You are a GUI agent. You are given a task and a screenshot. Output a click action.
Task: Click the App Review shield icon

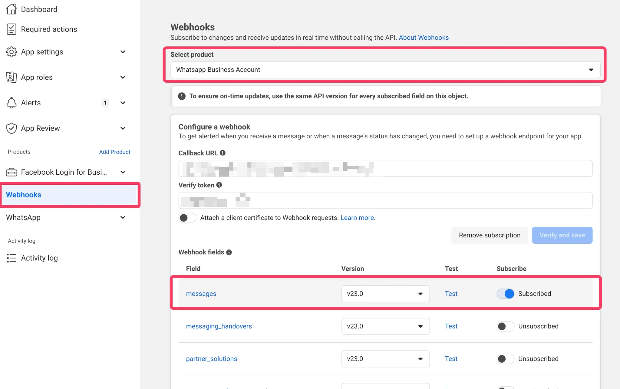pyautogui.click(x=12, y=128)
